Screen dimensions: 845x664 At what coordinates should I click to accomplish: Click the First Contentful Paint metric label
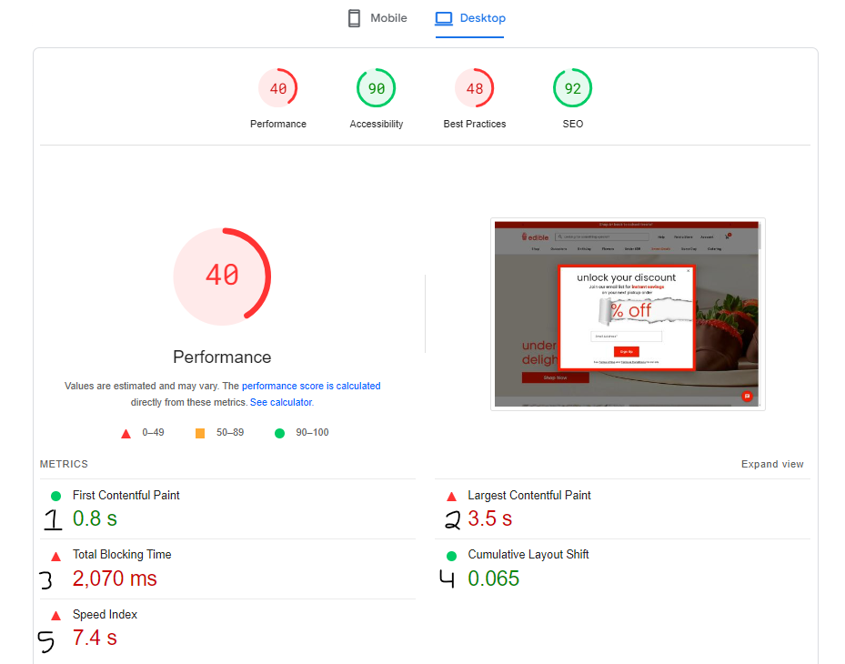pyautogui.click(x=126, y=496)
